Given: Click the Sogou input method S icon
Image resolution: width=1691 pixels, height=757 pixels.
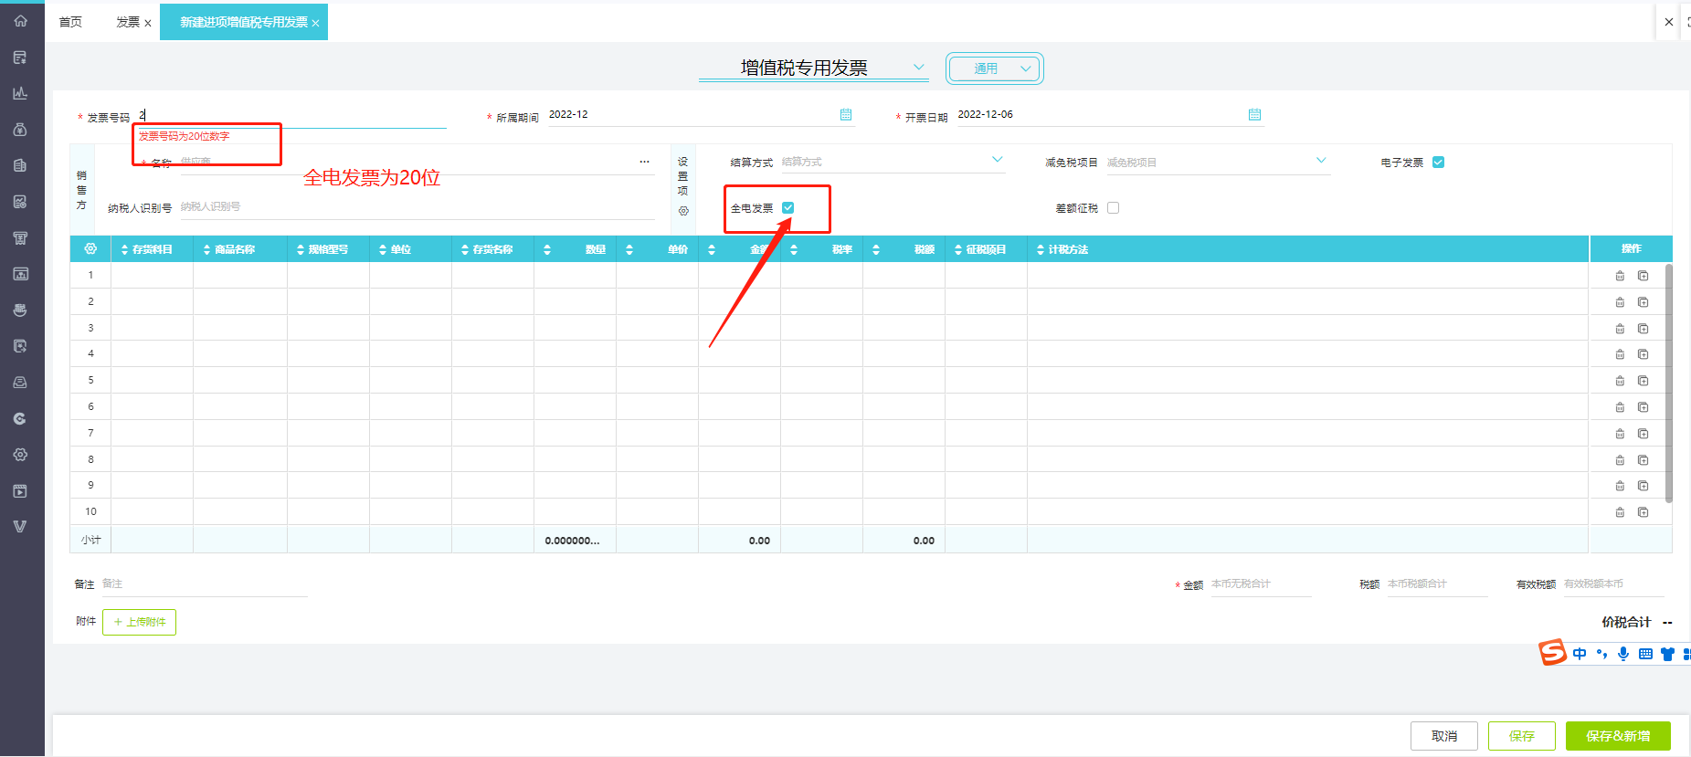Looking at the screenshot, I should (1552, 653).
